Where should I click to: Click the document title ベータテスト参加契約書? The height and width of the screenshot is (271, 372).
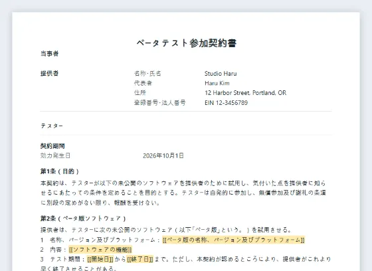(186, 43)
